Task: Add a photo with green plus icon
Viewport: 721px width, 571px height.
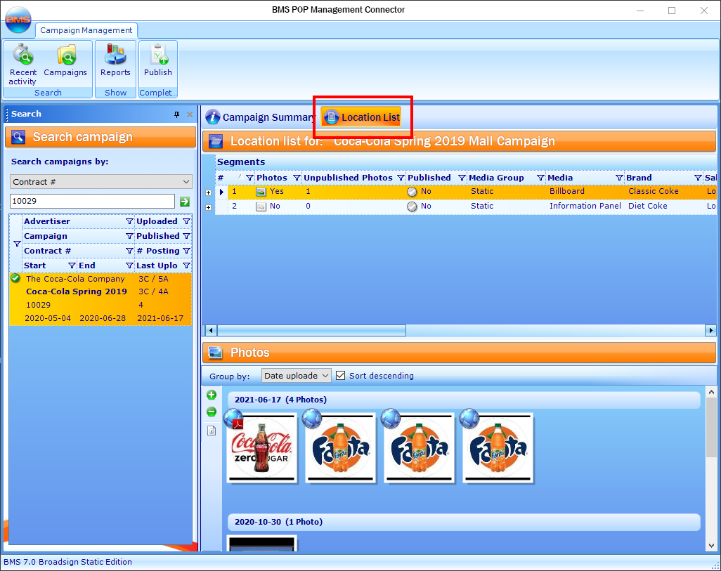Action: pyautogui.click(x=212, y=395)
